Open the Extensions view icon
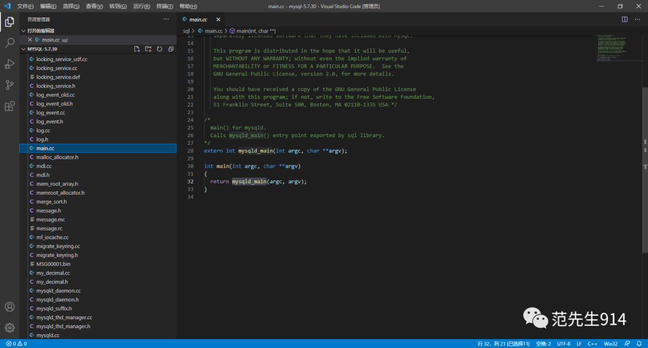648x348 pixels. 10,106
